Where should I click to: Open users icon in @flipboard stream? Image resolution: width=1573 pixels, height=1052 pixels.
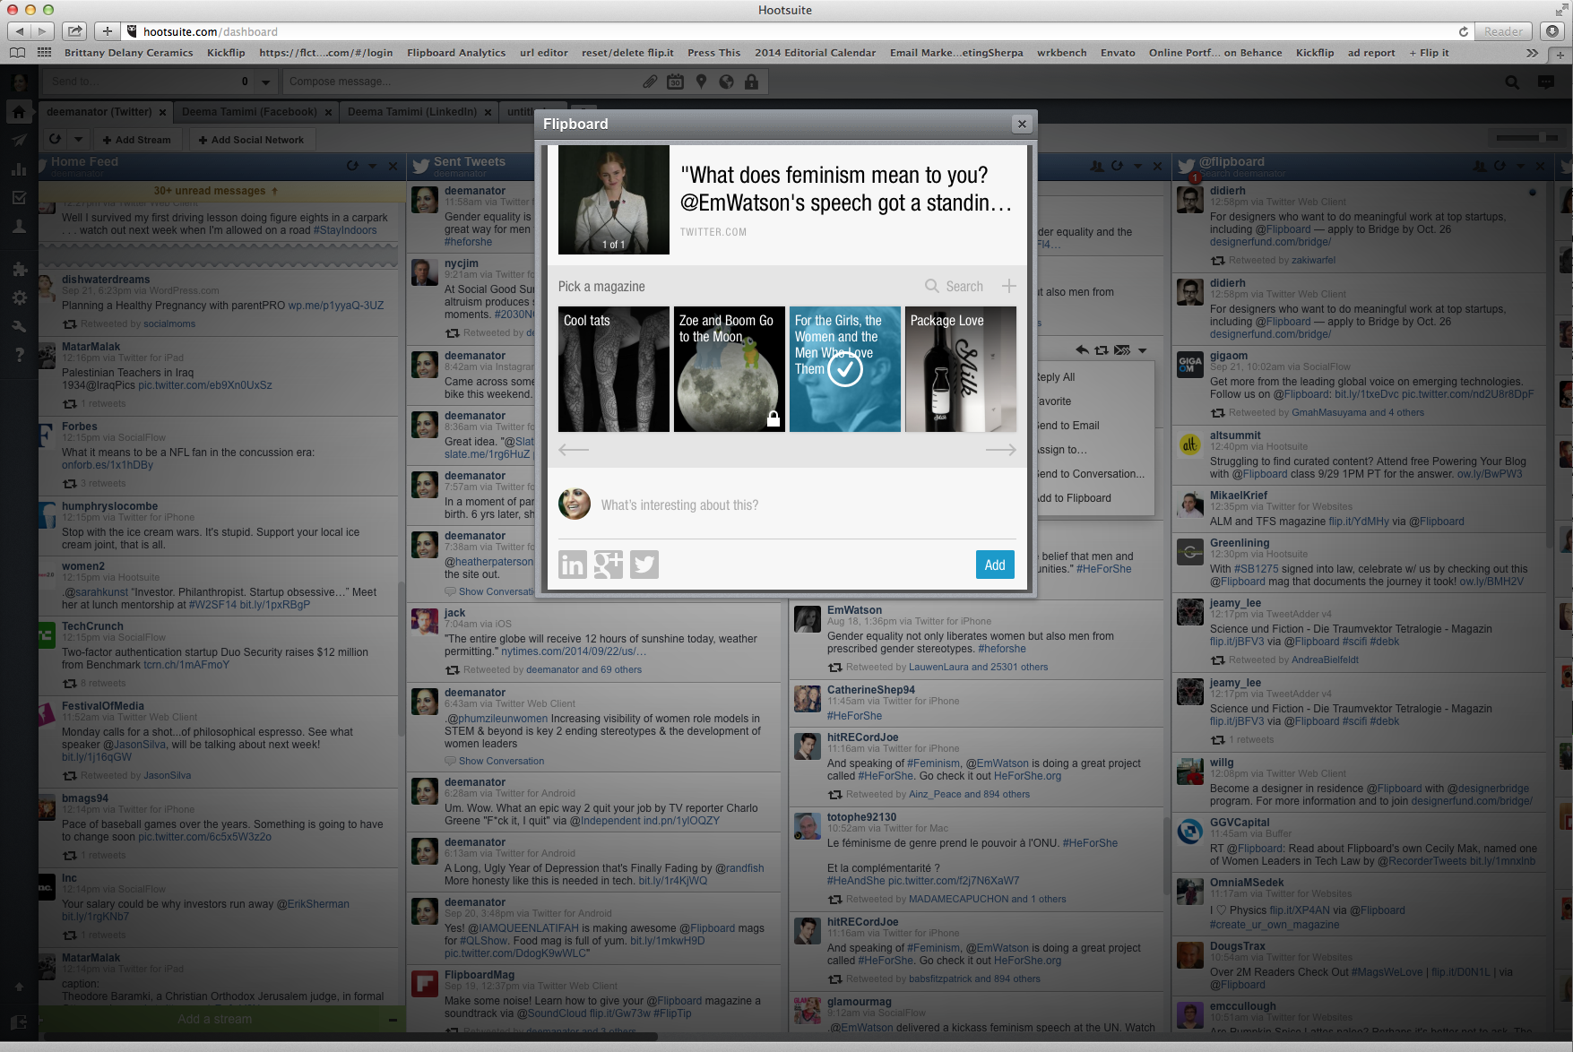(1479, 166)
